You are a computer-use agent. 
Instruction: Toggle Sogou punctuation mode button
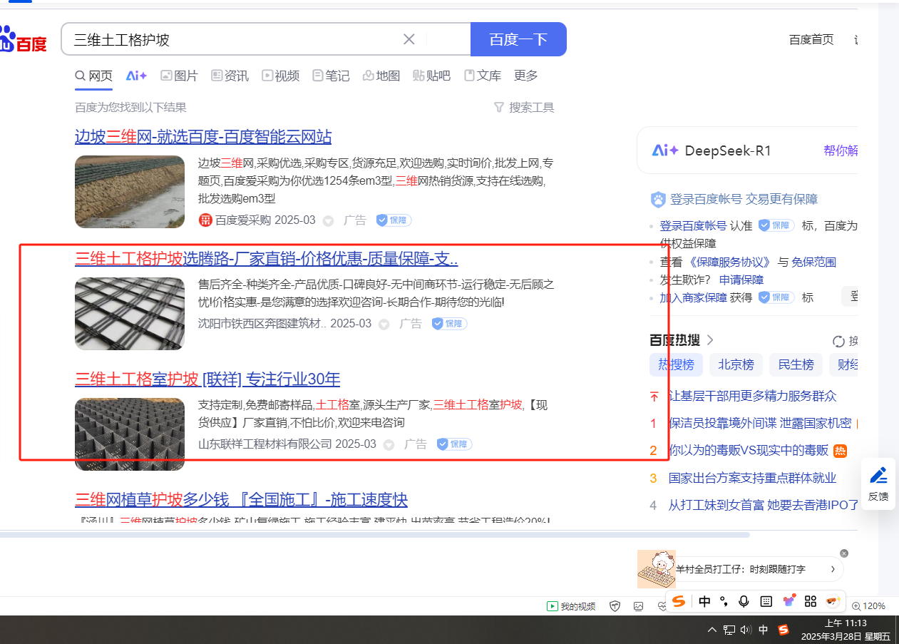724,601
